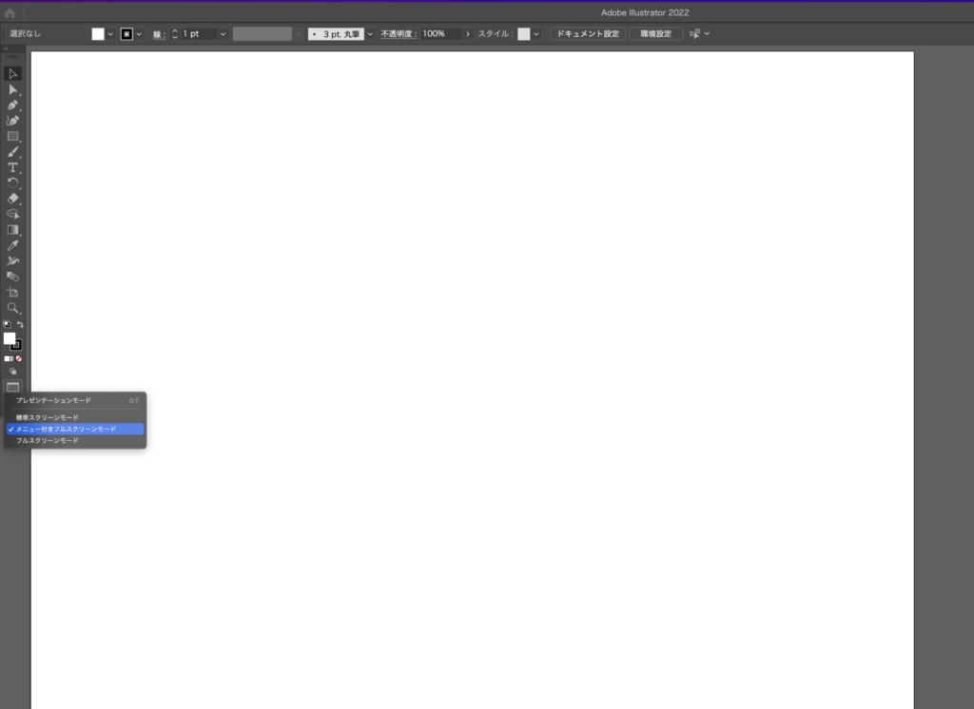This screenshot has width=974, height=709.
Task: Select the Direct Selection tool
Action: coord(13,89)
